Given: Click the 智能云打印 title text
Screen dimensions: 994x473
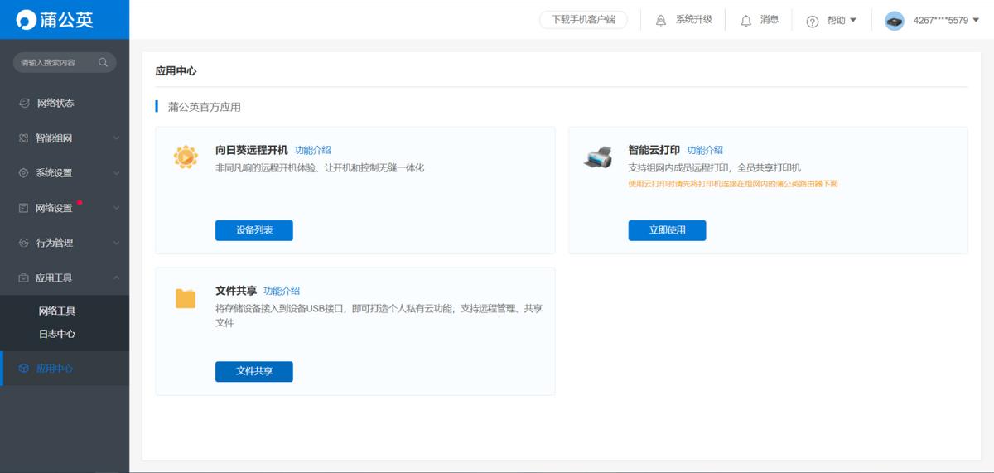Looking at the screenshot, I should (x=654, y=150).
